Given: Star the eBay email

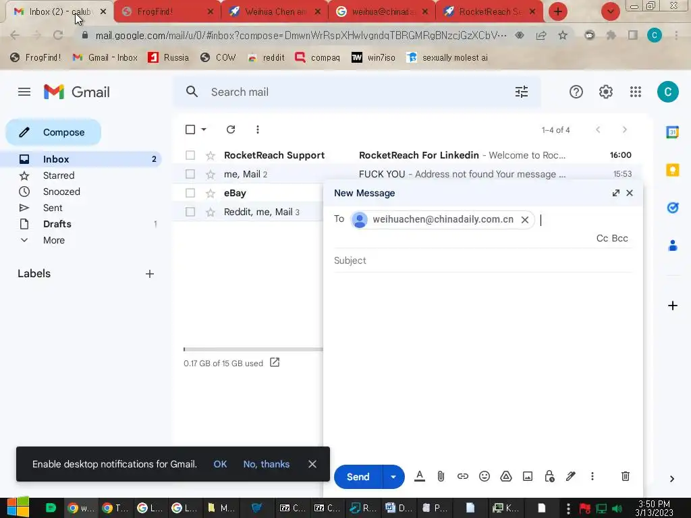Looking at the screenshot, I should (x=211, y=194).
